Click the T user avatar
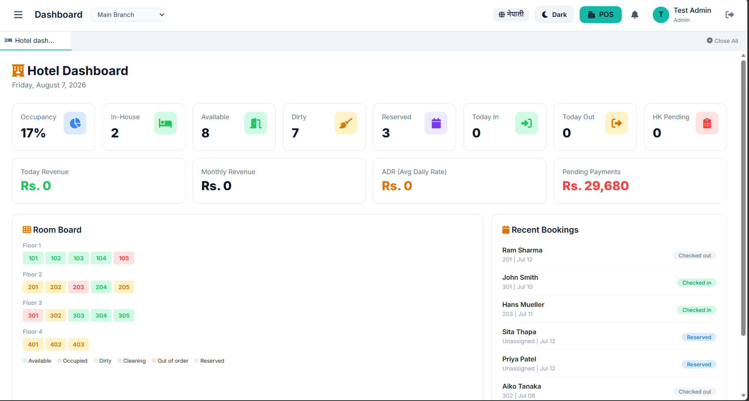This screenshot has width=749, height=401. pyautogui.click(x=661, y=15)
